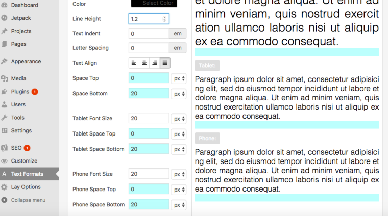
Task: Open Tablet Font Size unit dropdown
Action: (x=178, y=119)
